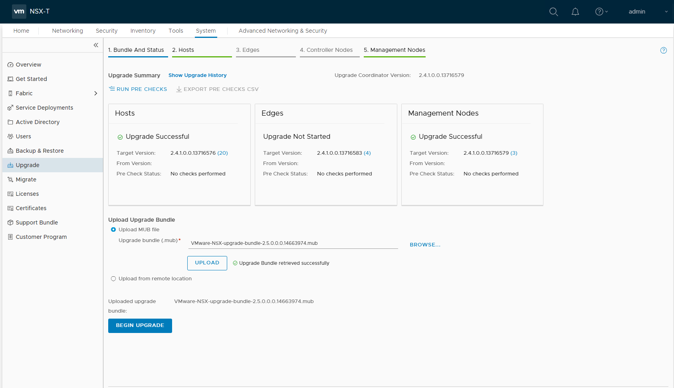Open the Show Upgrade History link
This screenshot has height=388, width=674.
197,75
